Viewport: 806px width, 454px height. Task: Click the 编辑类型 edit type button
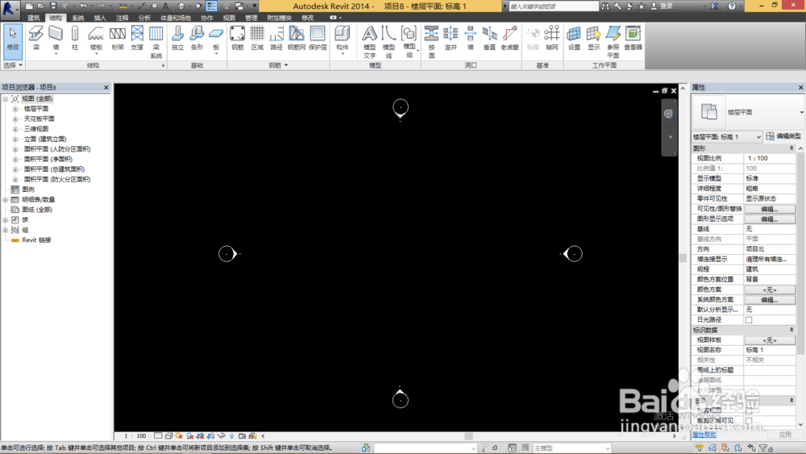[783, 136]
